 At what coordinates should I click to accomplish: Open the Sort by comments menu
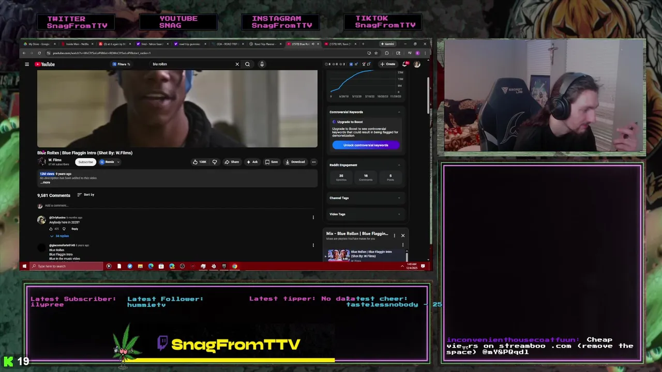coord(86,195)
